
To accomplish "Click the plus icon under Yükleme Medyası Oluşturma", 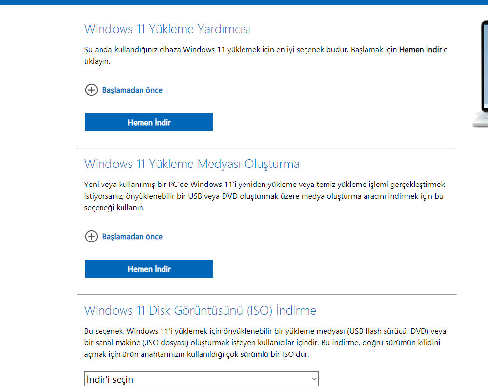I will [x=91, y=237].
